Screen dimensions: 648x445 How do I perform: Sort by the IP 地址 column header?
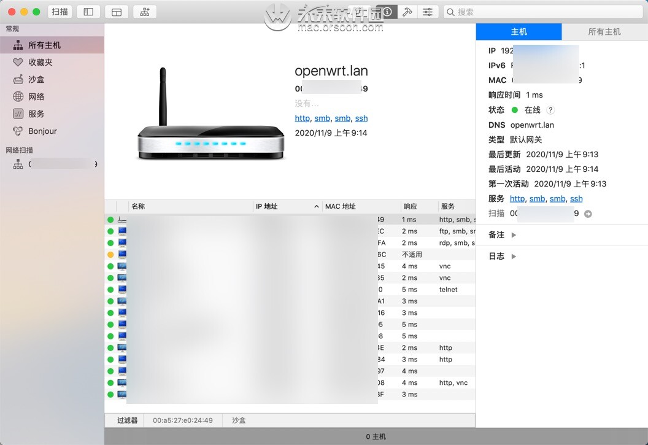287,206
